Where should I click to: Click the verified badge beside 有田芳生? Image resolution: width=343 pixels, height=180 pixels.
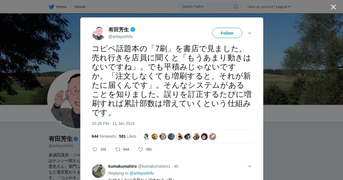[x=133, y=29]
